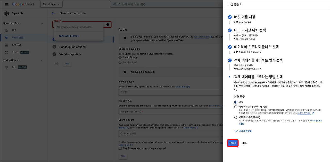330x162 pixels.
Task: Open the best practices link
Action: point(201,37)
